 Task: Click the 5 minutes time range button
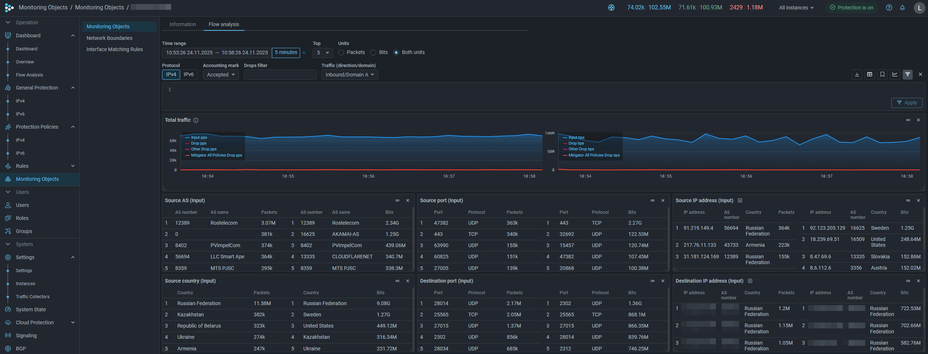tap(286, 53)
